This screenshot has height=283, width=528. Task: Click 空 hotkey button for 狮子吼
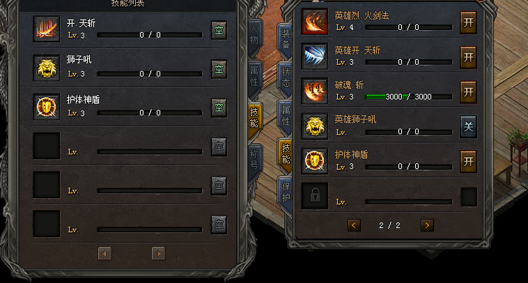[x=219, y=70]
